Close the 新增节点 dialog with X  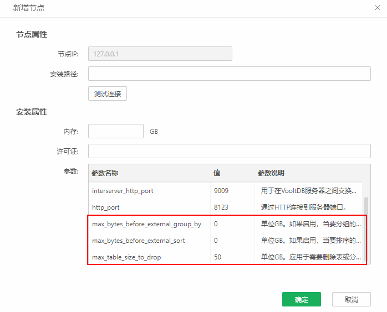378,7
